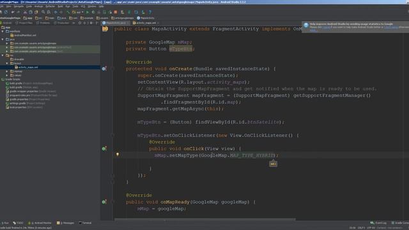
Task: Open the project panel settings gear
Action: coord(91,23)
